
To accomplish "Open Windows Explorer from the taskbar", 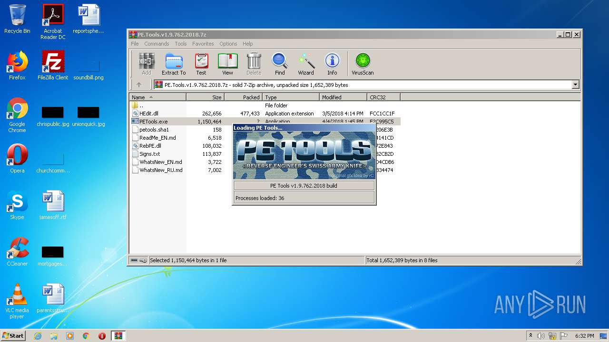I will coord(54,336).
